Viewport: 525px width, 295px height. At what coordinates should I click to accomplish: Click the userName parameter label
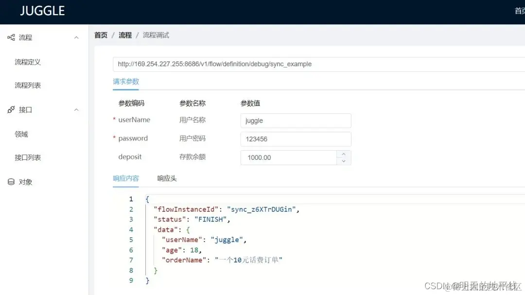click(134, 120)
